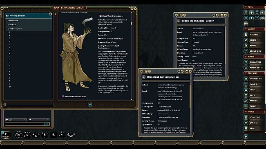Screen dimensions: 266x149
Task: Open the second chat mode dropdown
Action: pos(39,120)
